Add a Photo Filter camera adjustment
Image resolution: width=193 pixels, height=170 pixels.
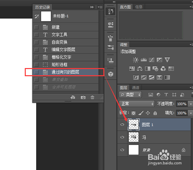[x=155, y=68]
